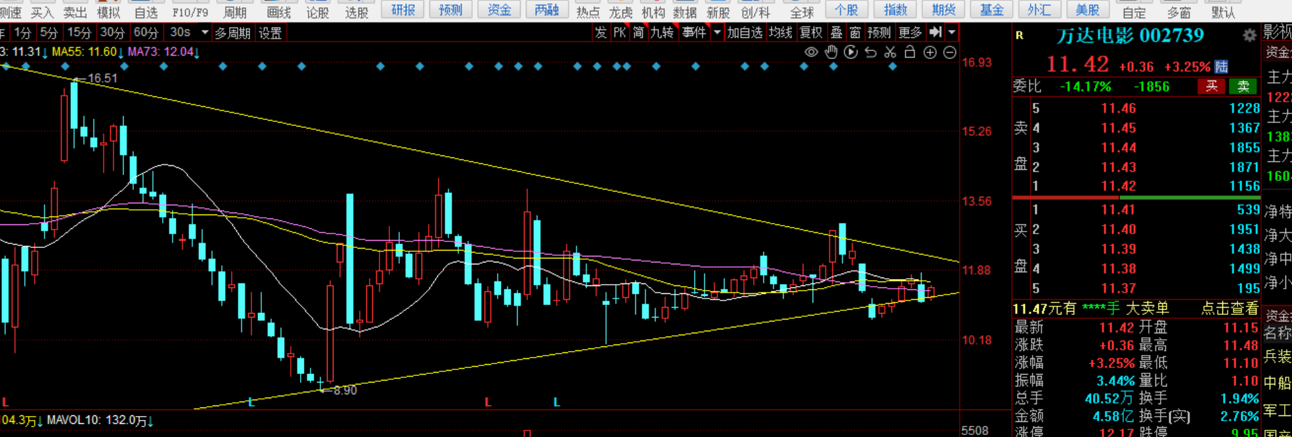Viewport: 1292px width, 437px height.
Task: Click the first L marker on timeline
Action: click(5, 402)
